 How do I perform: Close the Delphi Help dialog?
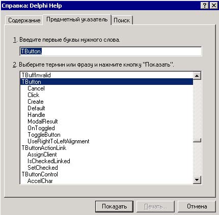click(214, 6)
